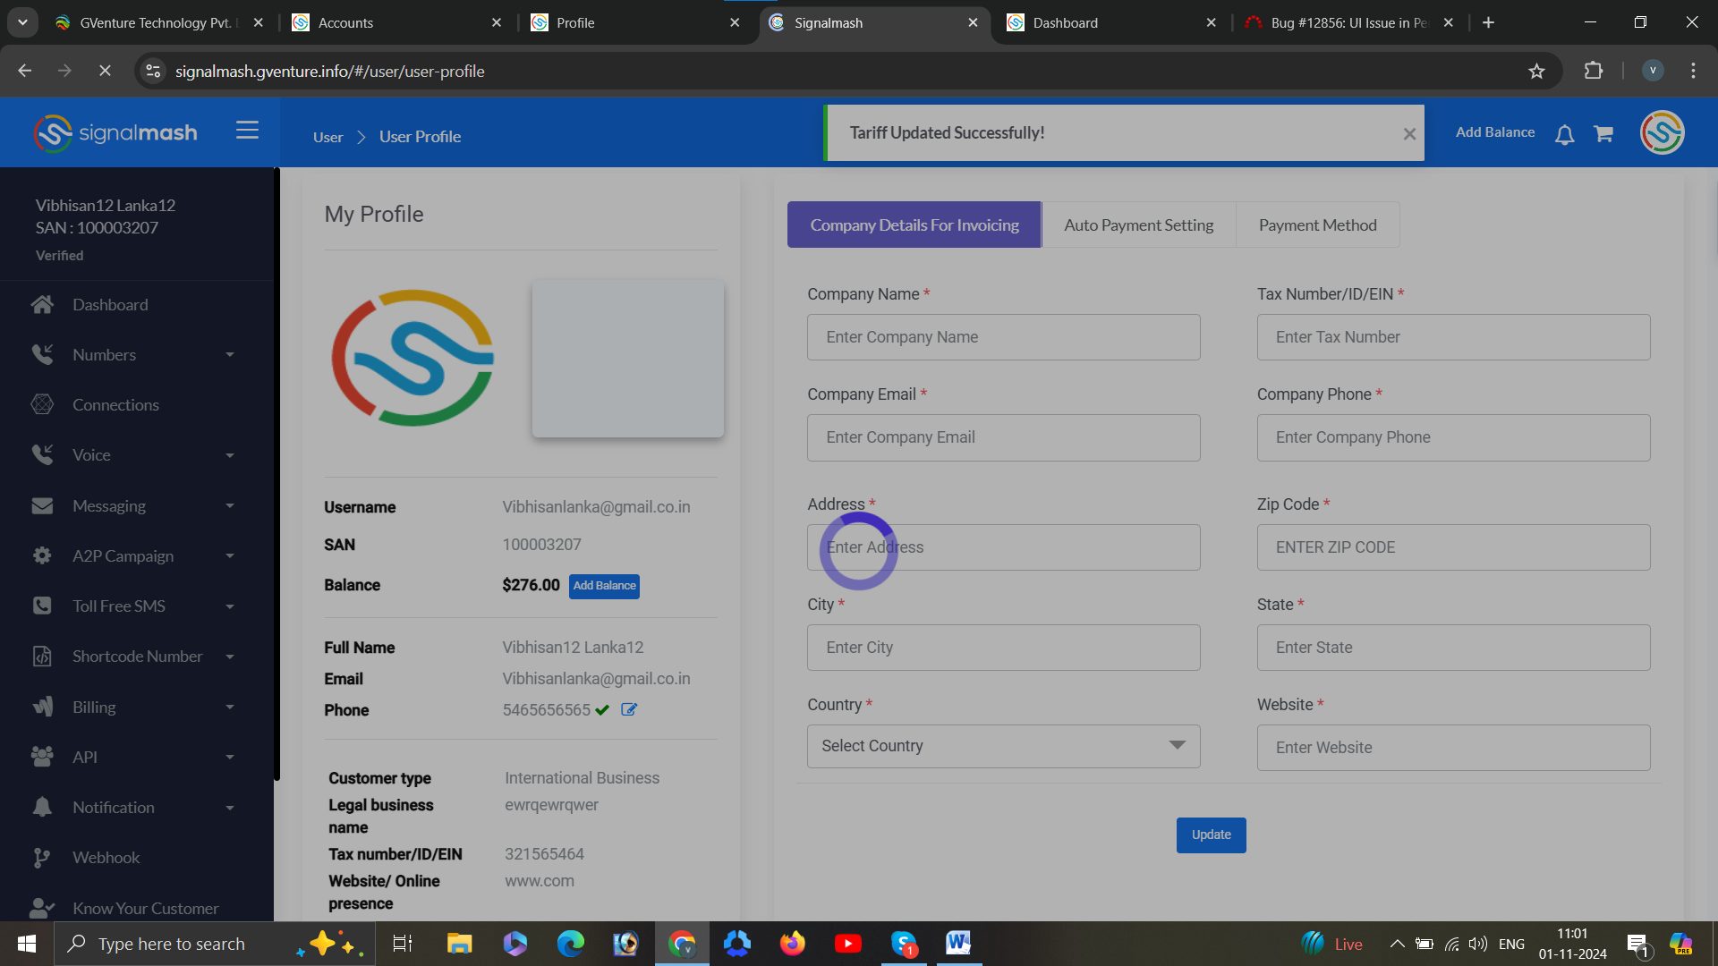The image size is (1718, 966).
Task: Open the Select Country dropdown
Action: [x=1003, y=746]
